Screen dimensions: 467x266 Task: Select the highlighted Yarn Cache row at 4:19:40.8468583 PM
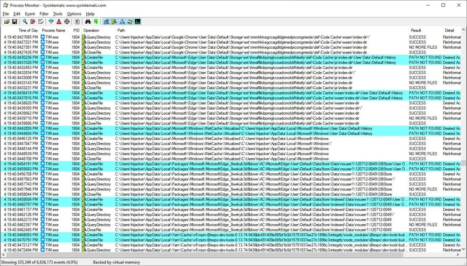[x=231, y=235]
